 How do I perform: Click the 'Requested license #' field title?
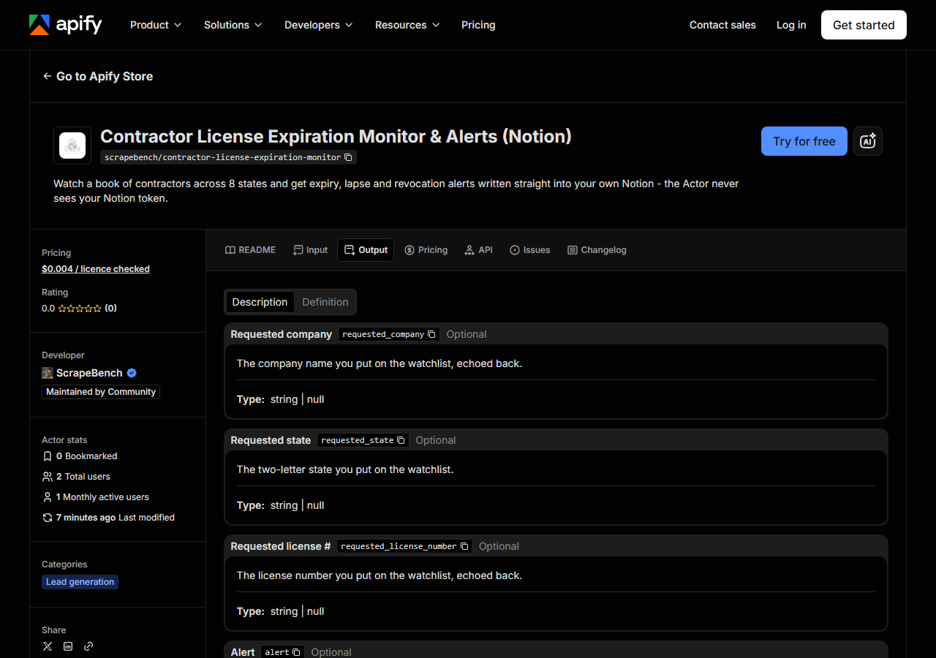281,546
